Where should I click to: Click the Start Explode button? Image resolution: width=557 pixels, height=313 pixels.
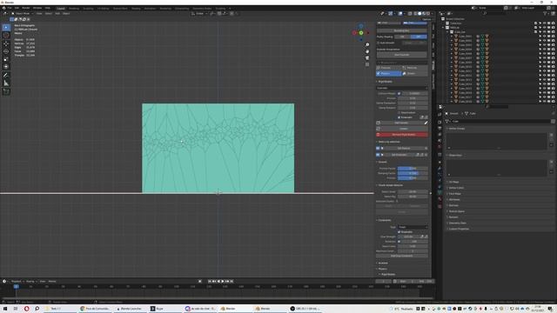tap(402, 55)
